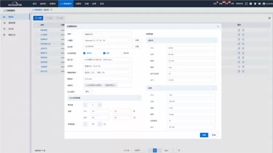Click the inCloud OS logo
Image resolution: width=273 pixels, height=153 pixels.
click(x=15, y=4)
